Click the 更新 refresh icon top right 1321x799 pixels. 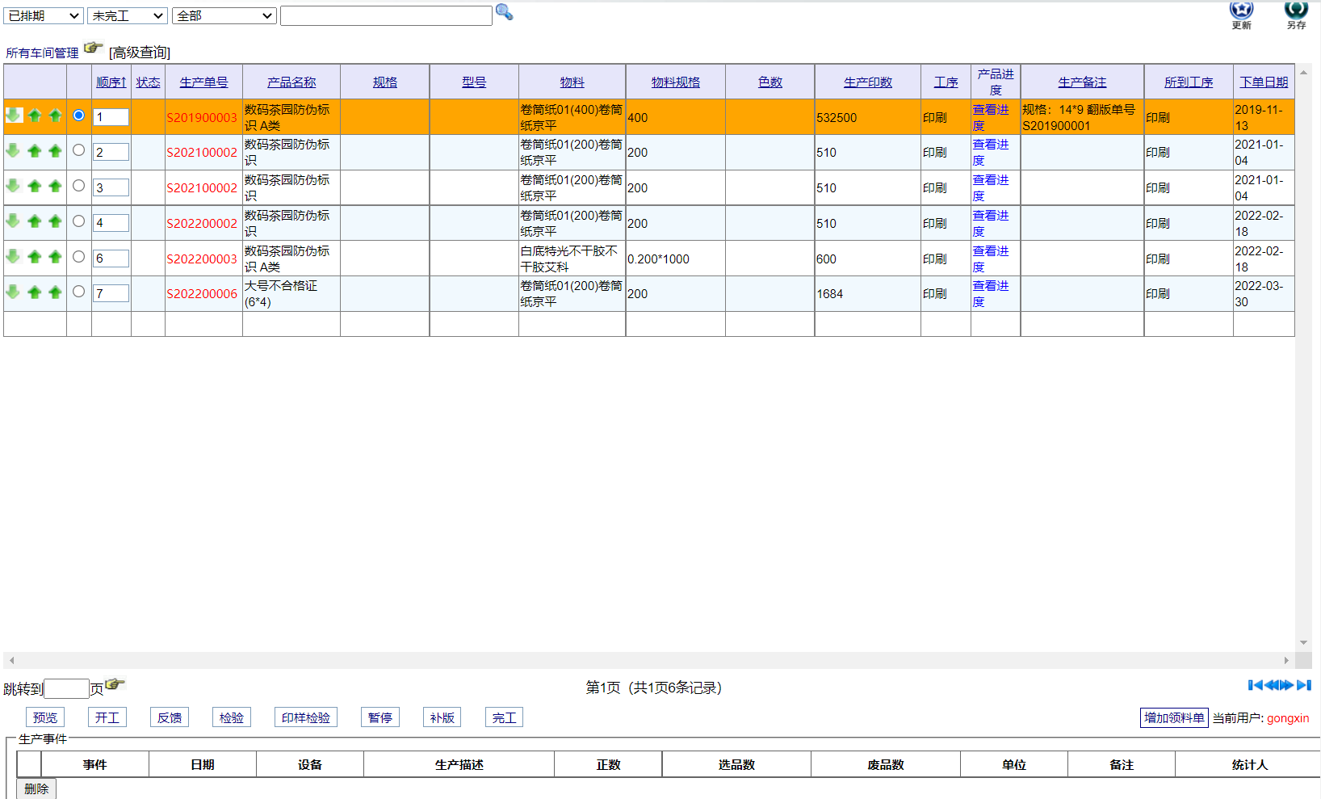pos(1241,13)
